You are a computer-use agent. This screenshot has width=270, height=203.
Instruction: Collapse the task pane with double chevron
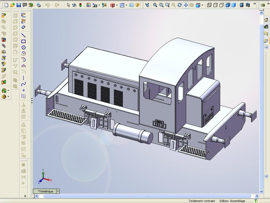click(267, 47)
